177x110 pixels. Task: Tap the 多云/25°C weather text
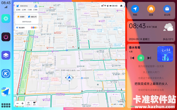coord(168,39)
